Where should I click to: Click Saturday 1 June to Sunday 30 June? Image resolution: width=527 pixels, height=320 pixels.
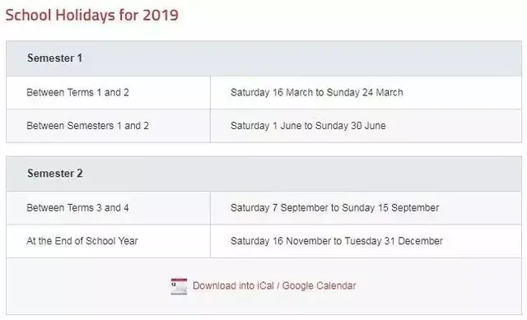click(x=308, y=126)
